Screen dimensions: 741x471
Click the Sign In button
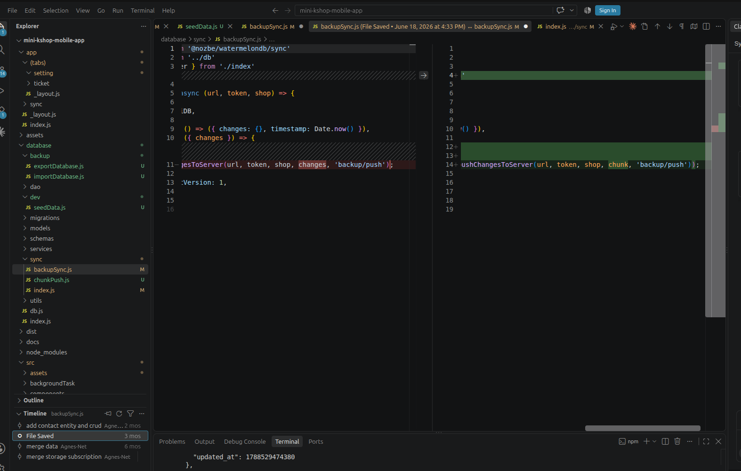[x=607, y=10]
